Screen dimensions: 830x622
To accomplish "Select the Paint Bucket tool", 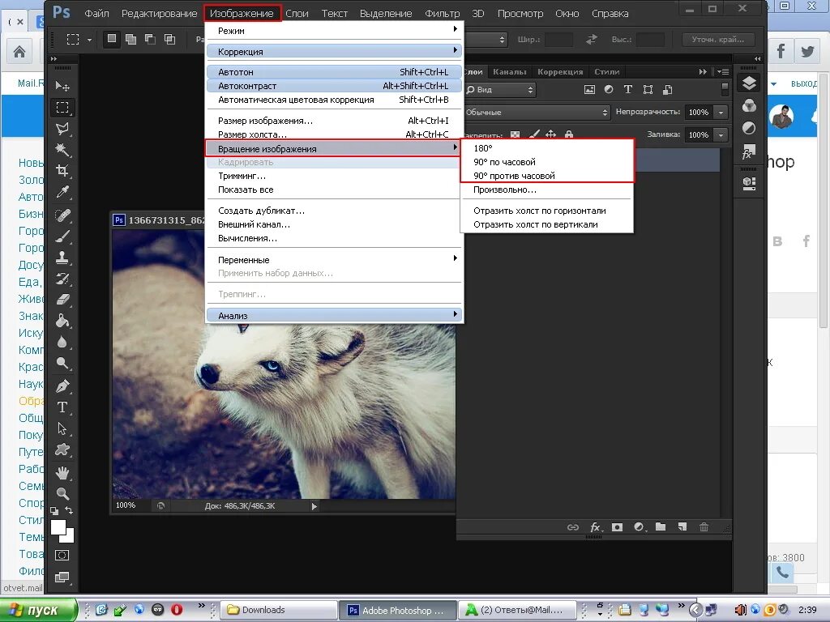I will coord(62,321).
